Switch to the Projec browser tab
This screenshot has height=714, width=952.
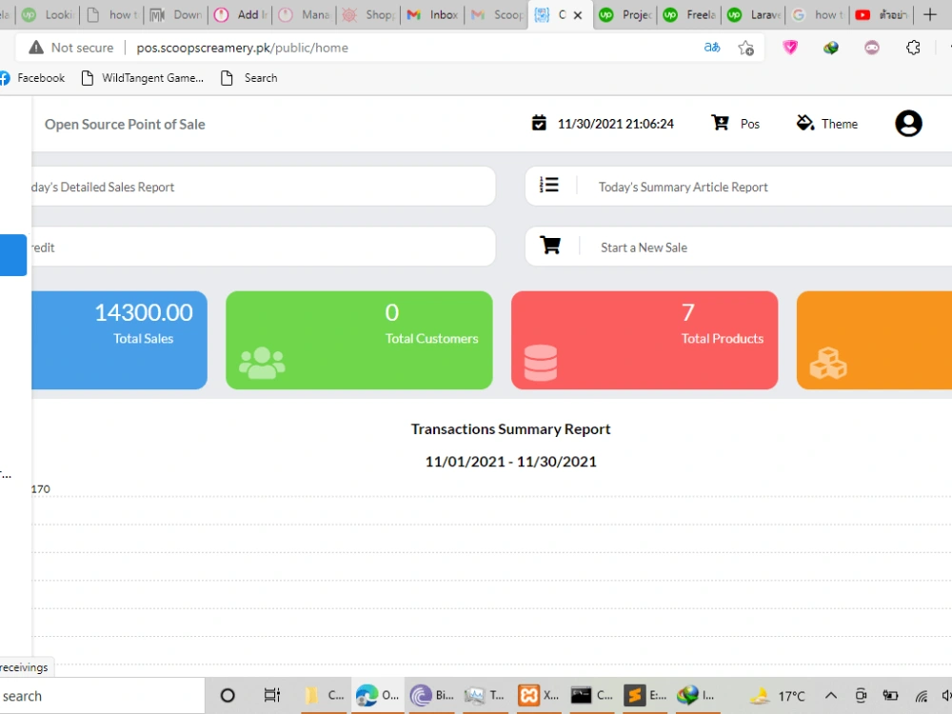click(625, 14)
